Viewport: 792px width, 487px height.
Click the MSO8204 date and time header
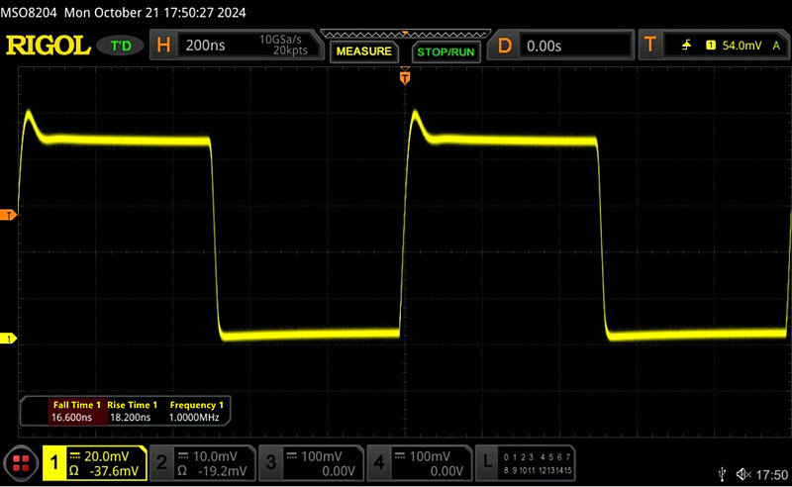point(123,12)
